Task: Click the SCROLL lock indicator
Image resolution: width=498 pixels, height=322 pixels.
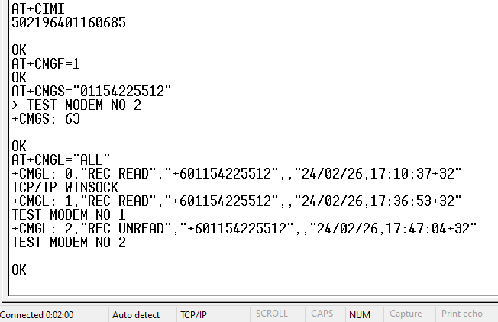Action: (272, 314)
